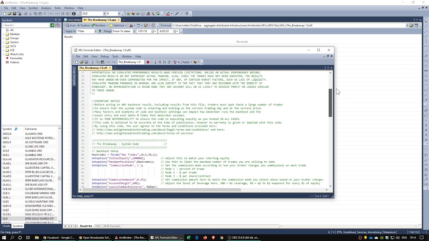Start Backtest in the analysis toolbar
The height and width of the screenshot is (241, 429).
pyautogui.click(x=99, y=25)
